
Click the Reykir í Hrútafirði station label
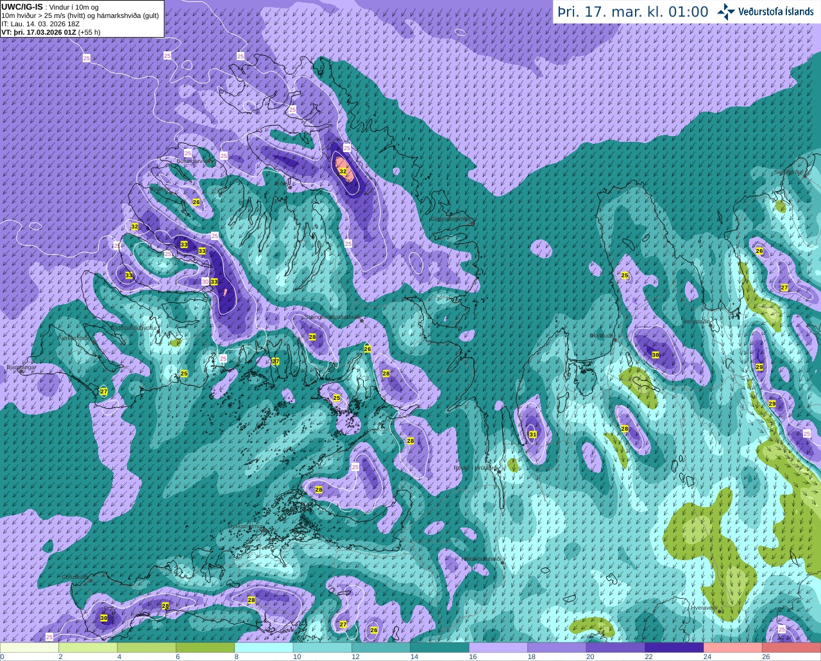(476, 468)
